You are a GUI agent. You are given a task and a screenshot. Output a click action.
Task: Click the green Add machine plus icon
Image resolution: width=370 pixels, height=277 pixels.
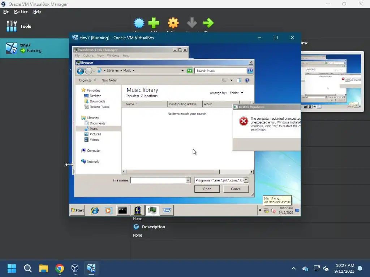[154, 23]
